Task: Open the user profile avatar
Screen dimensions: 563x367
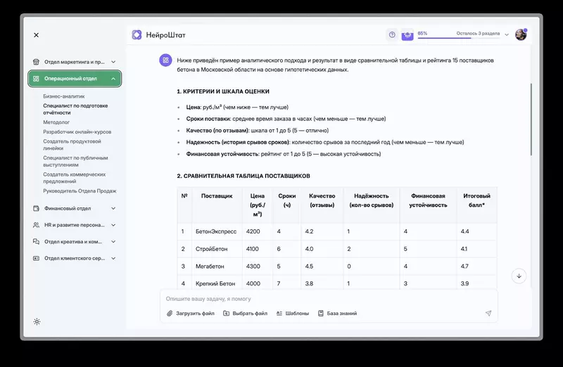Action: tap(521, 34)
